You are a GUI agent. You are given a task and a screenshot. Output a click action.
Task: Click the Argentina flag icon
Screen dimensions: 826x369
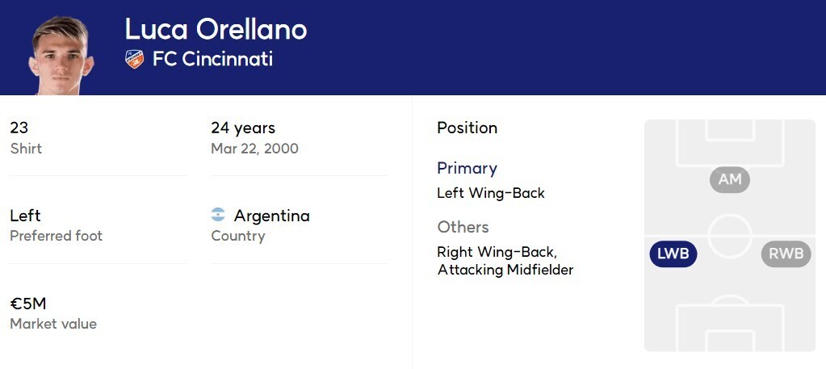(218, 216)
